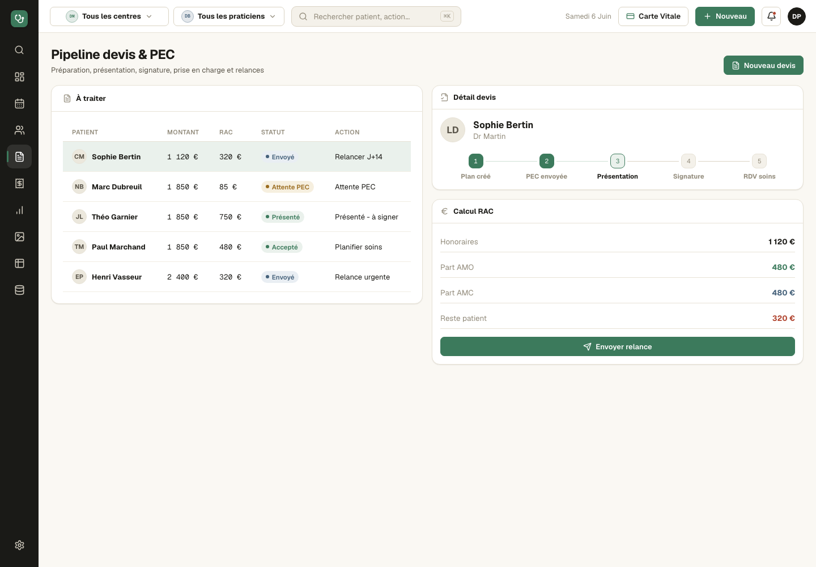816x567 pixels.
Task: Click the Part AMO 480 € value
Action: click(784, 267)
